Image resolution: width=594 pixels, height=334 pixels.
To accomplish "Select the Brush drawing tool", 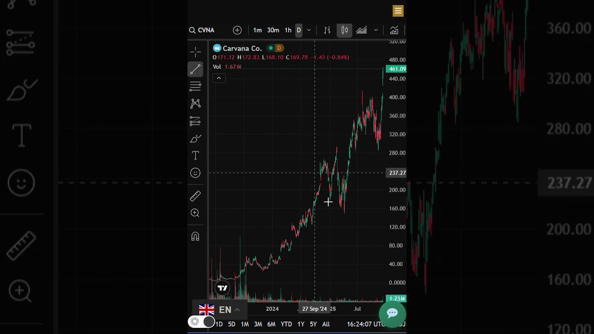I will click(195, 138).
